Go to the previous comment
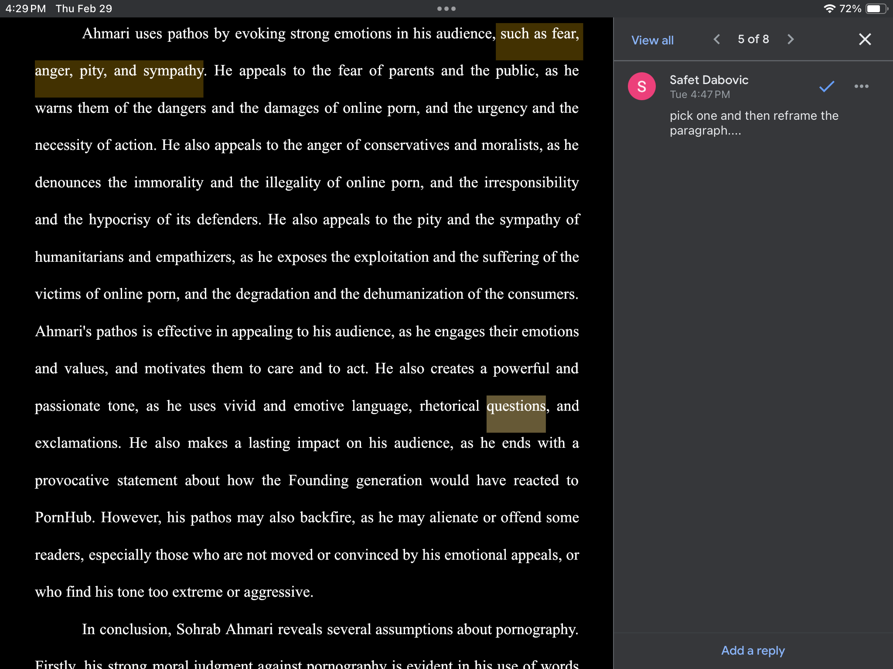Image resolution: width=893 pixels, height=669 pixels. [x=716, y=39]
